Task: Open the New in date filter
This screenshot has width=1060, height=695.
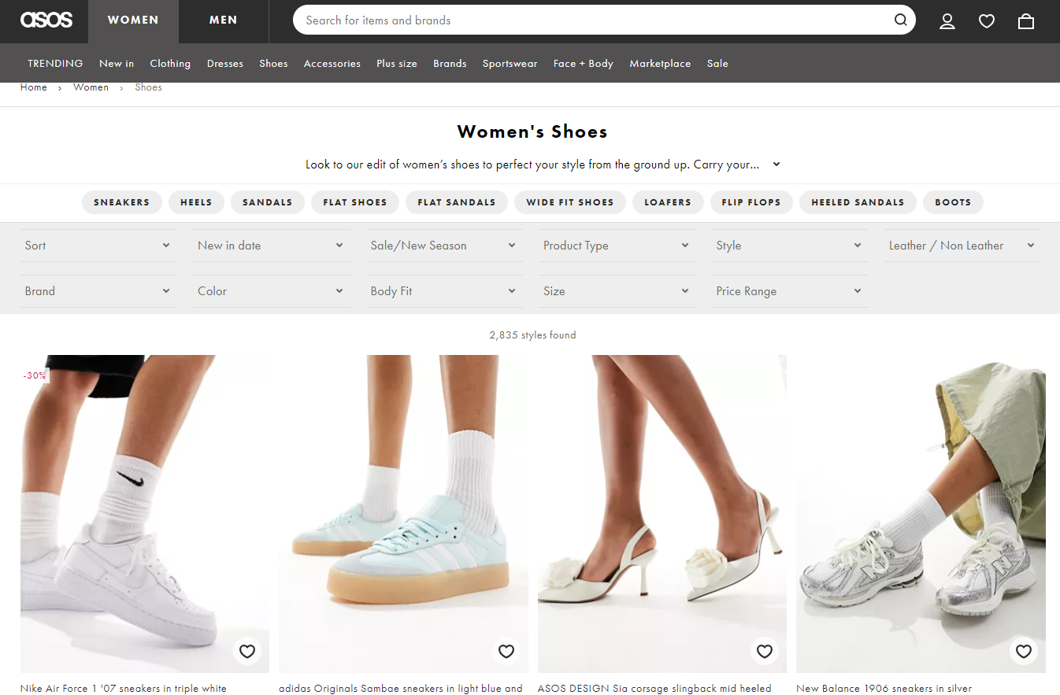Action: [271, 246]
